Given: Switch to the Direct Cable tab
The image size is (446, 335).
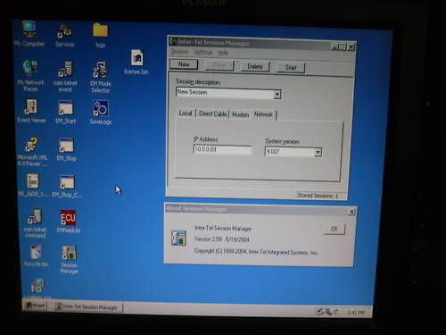Looking at the screenshot, I should [x=212, y=113].
